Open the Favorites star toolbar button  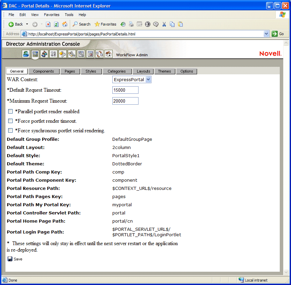coord(105,24)
